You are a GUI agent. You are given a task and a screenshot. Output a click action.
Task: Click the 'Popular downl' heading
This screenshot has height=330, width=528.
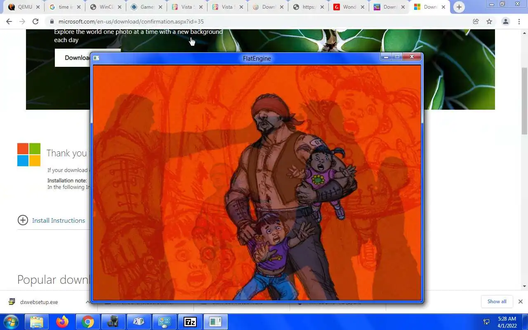53,280
